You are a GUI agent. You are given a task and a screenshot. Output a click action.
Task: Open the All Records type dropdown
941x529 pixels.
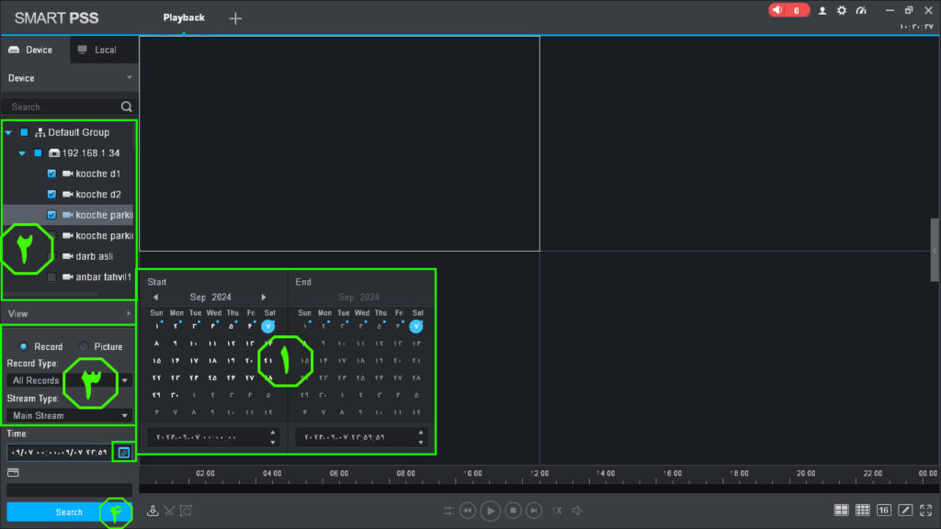125,380
